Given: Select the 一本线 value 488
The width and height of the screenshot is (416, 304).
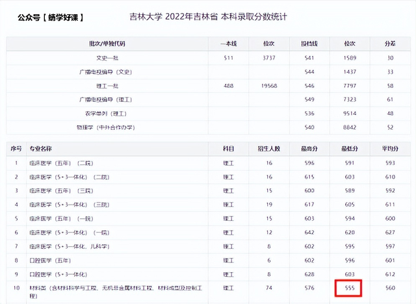Looking at the screenshot, I should pos(228,86).
